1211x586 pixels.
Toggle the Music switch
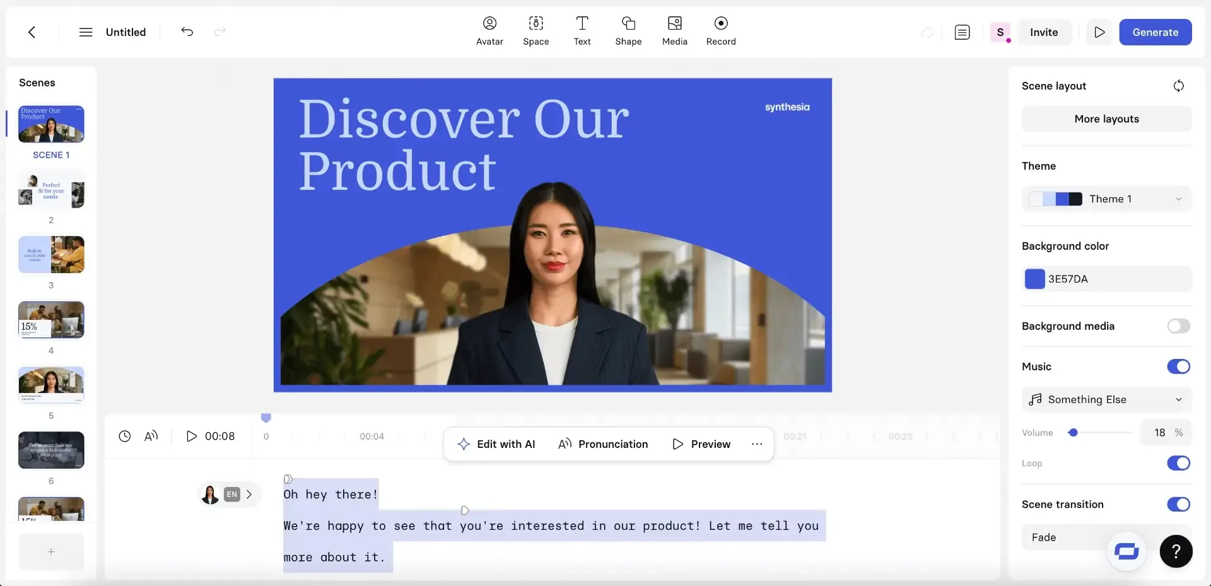point(1178,366)
